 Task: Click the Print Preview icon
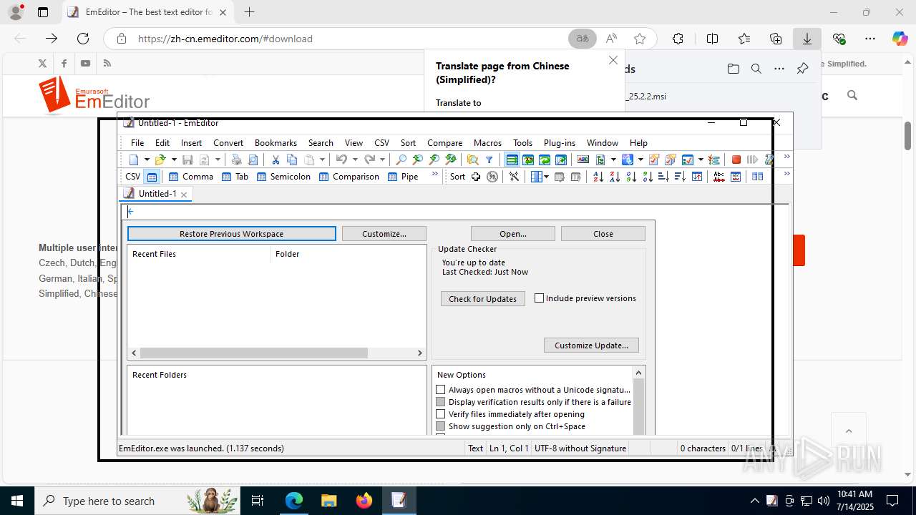pos(253,160)
